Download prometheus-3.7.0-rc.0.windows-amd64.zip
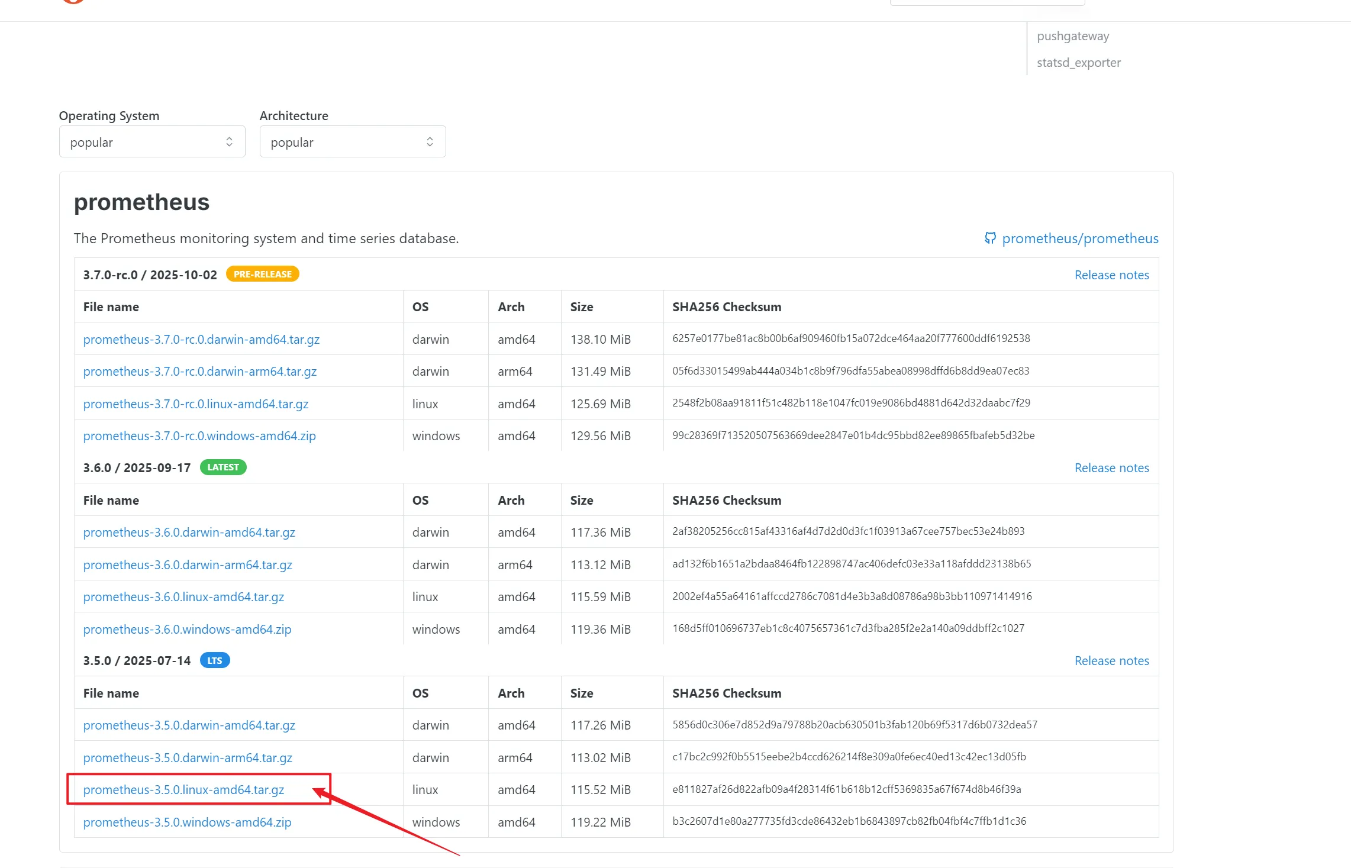This screenshot has width=1351, height=868. tap(199, 436)
